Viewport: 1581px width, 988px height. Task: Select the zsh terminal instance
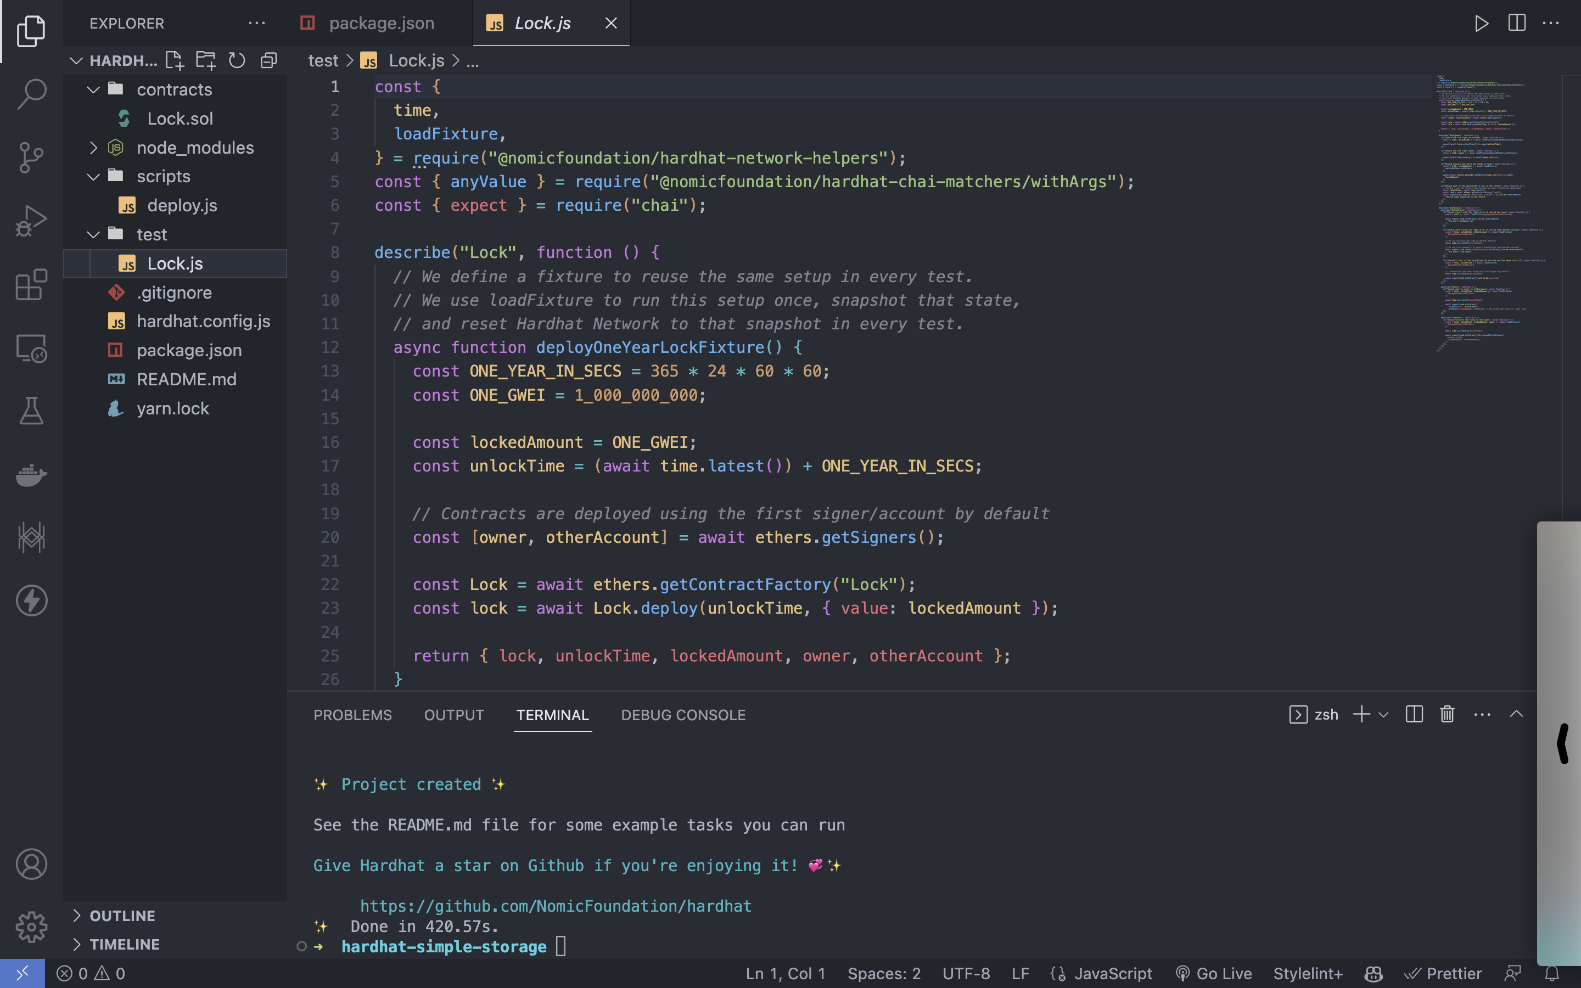coord(1314,714)
